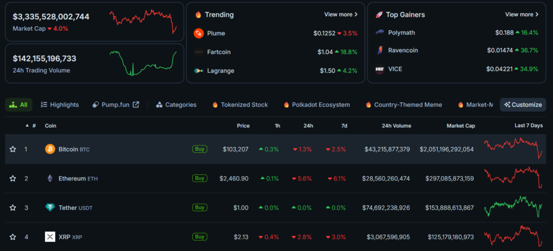Screen dimensions: 553x251
Task: Click the Customize button
Action: (523, 105)
